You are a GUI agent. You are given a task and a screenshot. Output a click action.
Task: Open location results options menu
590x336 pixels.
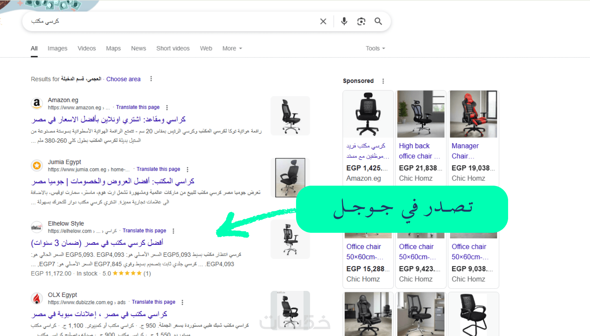click(151, 79)
